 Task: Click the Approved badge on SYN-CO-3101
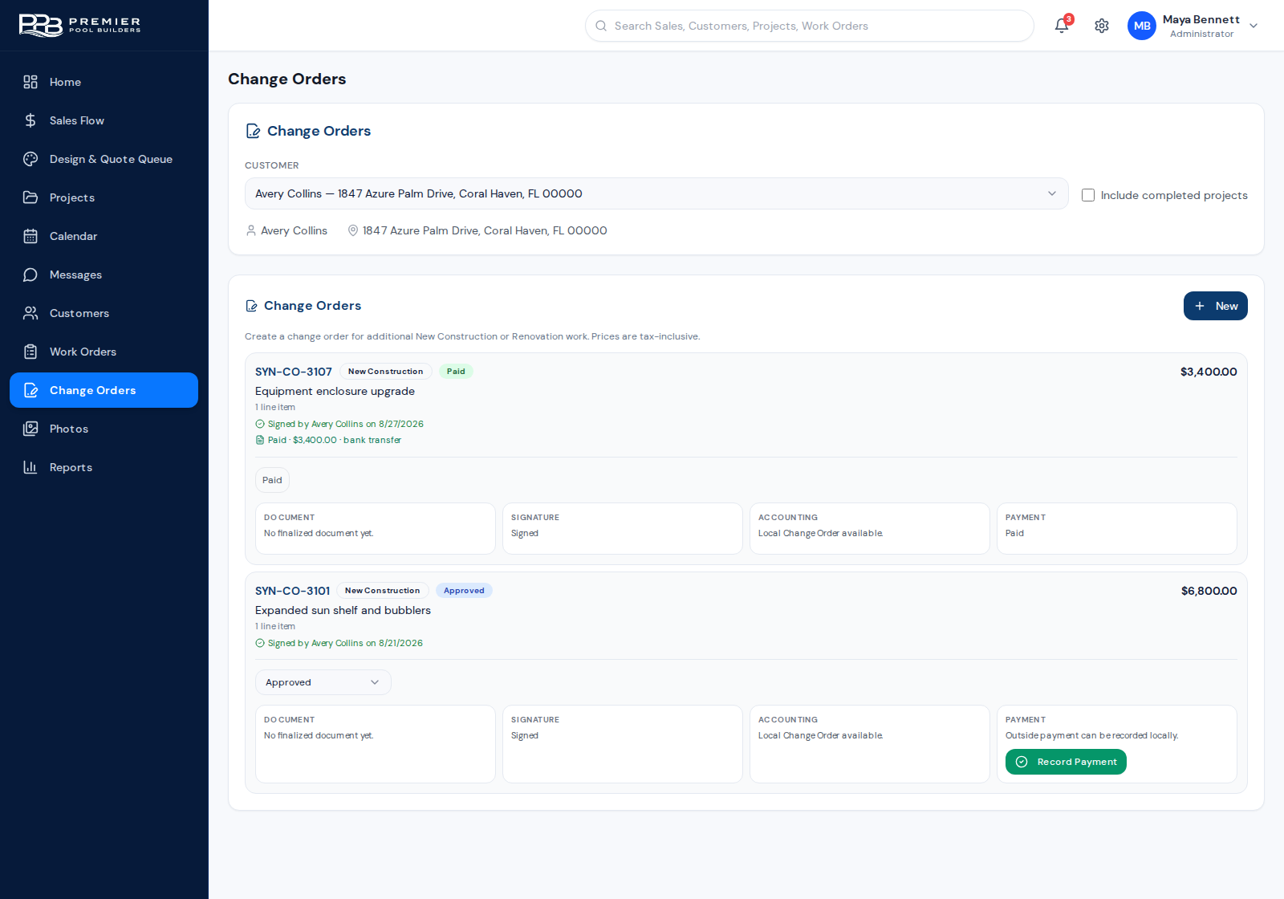[464, 591]
